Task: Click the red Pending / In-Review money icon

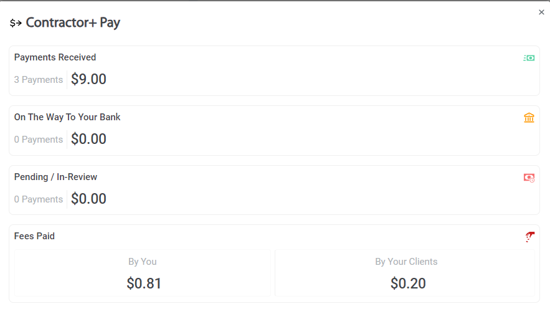Action: [x=529, y=178]
